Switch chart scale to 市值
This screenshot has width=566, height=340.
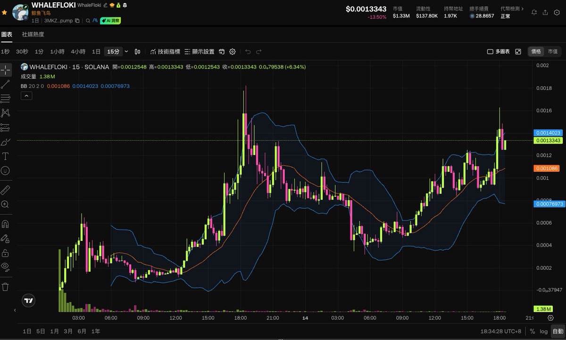coord(552,51)
